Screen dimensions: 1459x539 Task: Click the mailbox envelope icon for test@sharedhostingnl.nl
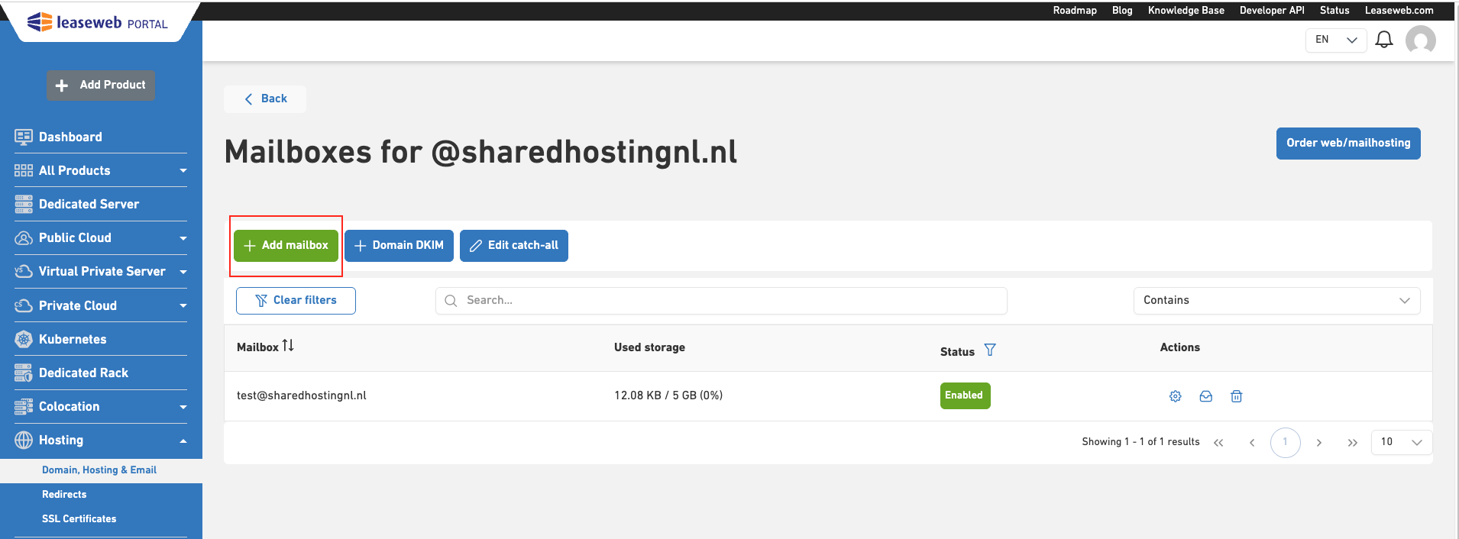[1206, 396]
